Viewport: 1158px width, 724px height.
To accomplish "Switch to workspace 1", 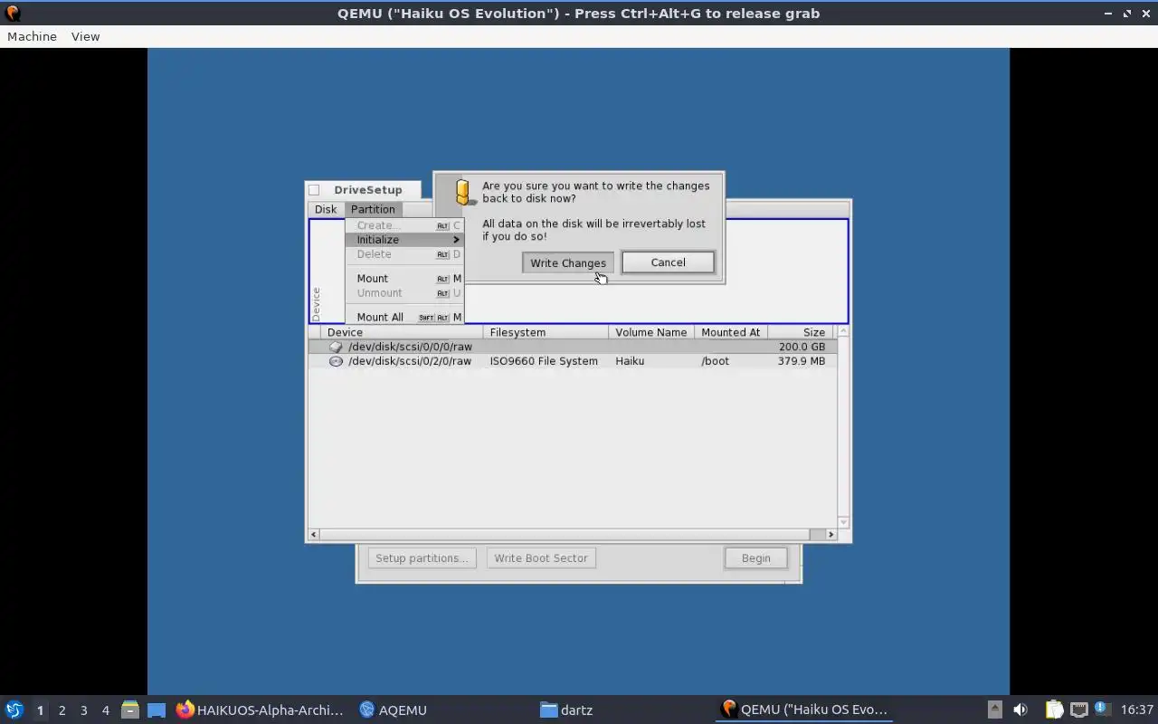I will [40, 710].
